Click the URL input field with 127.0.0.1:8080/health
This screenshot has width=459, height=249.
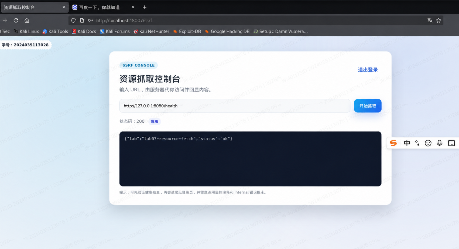pos(235,106)
